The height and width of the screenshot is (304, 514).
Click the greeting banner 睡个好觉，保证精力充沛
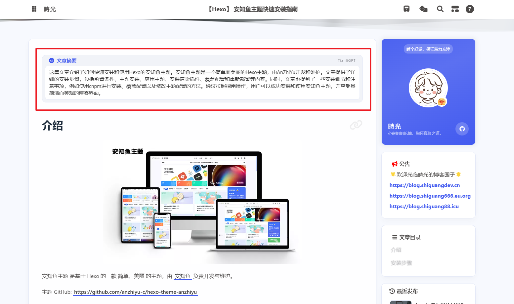pyautogui.click(x=428, y=49)
